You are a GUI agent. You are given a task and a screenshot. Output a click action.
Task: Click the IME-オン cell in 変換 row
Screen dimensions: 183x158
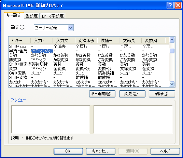pos(39,69)
